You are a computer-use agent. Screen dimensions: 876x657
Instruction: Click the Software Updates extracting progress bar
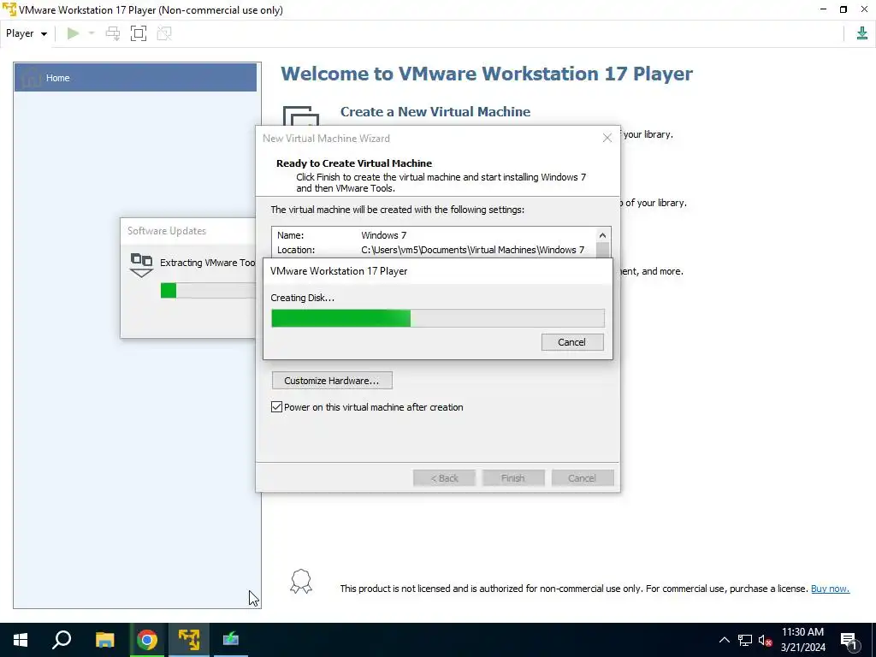click(x=208, y=291)
